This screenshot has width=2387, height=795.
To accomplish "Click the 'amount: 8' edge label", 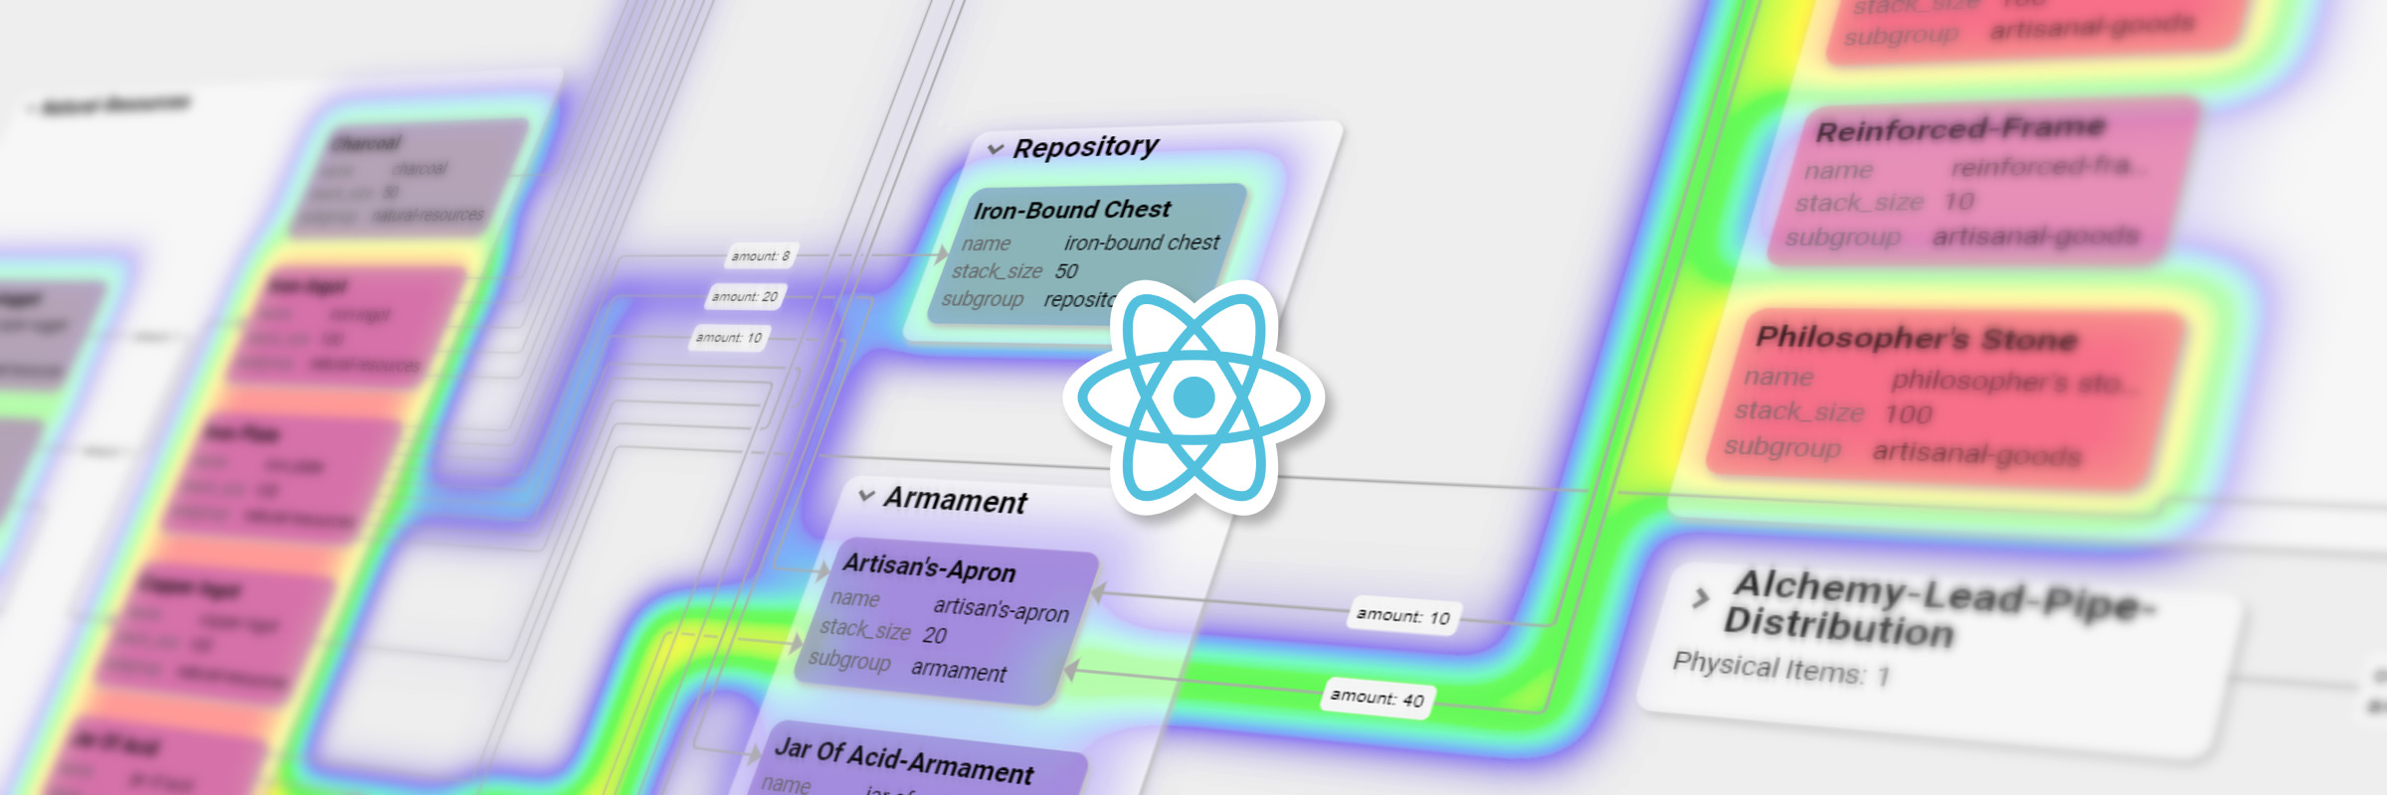I will click(761, 256).
